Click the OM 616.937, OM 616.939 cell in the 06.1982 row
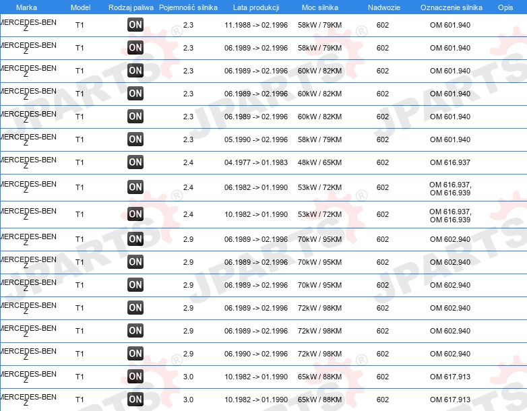This screenshot has height=411, width=527. pyautogui.click(x=450, y=189)
